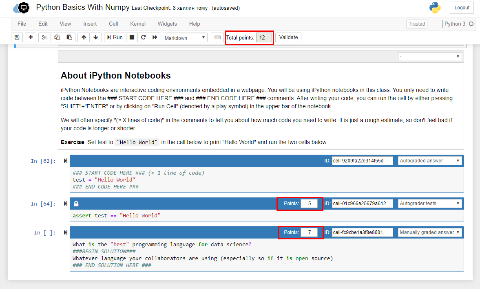This screenshot has width=480, height=289.
Task: Click the line starting Whatever language your collaborators
Action: click(x=203, y=258)
